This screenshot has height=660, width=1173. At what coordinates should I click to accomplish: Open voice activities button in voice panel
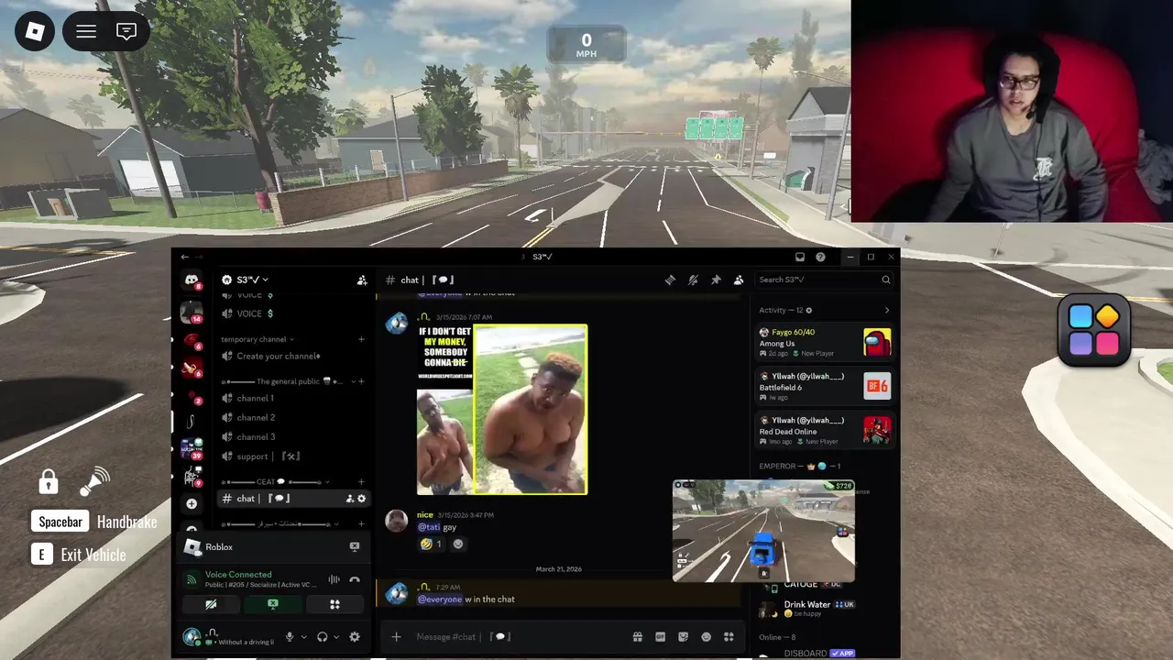(x=334, y=604)
